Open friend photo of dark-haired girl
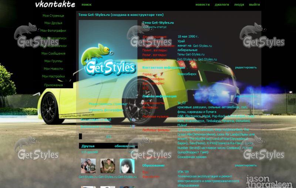Viewport: 296px width, 188px height. [x=127, y=166]
